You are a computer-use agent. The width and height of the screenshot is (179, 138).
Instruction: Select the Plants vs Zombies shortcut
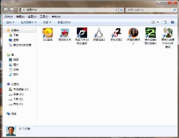pyautogui.click(x=168, y=38)
